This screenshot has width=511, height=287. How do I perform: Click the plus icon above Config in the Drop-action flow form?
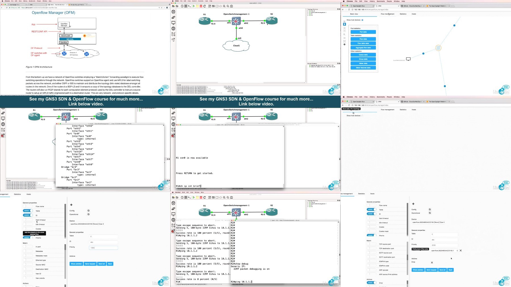(413, 204)
